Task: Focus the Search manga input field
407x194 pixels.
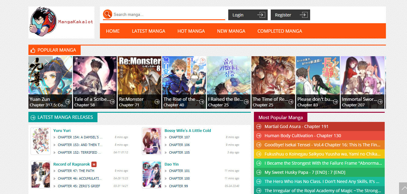Action: (169, 14)
